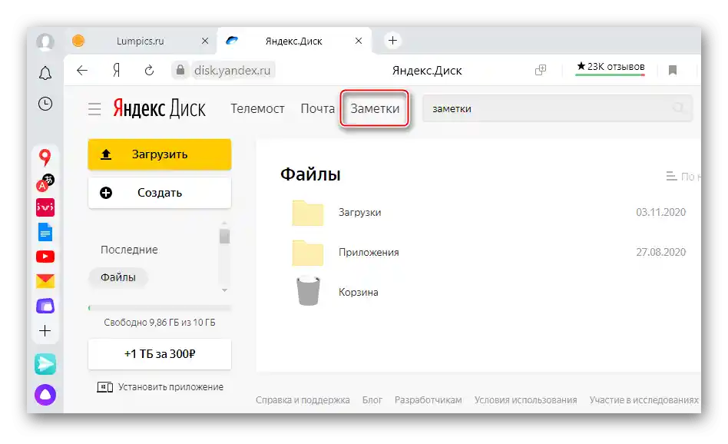This screenshot has height=444, width=728.
Task: Click Установить приложение link
Action: pos(160,387)
